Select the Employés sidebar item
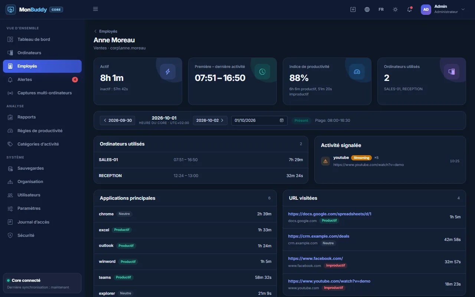The width and height of the screenshot is (475, 297). 42,66
